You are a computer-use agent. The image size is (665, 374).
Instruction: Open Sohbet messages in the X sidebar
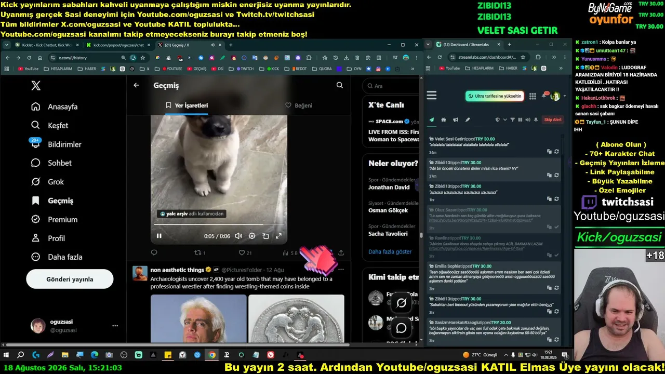point(51,163)
